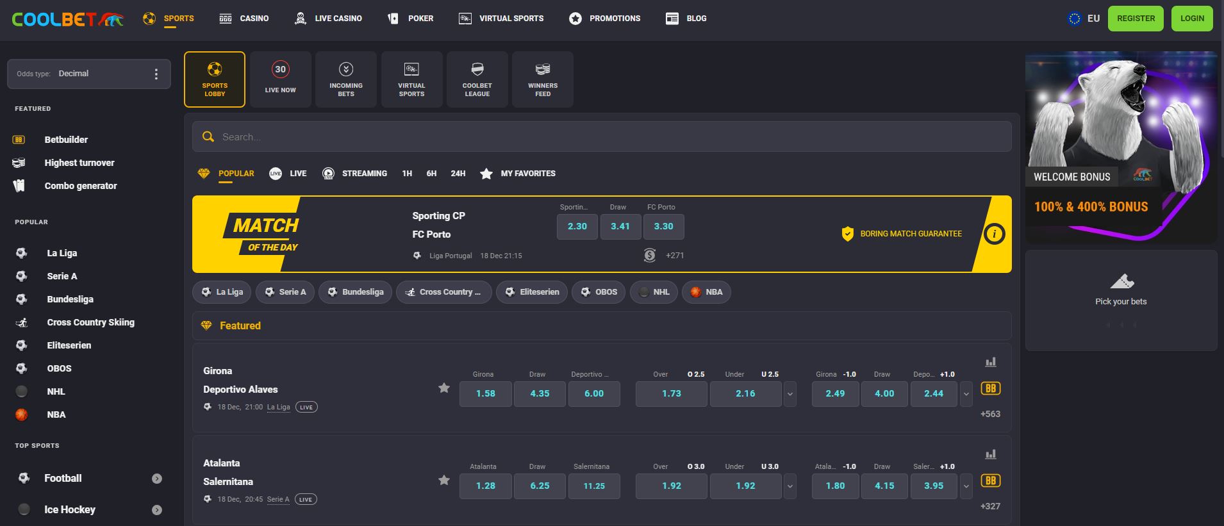
Task: Expand the Football sports category
Action: pos(157,479)
